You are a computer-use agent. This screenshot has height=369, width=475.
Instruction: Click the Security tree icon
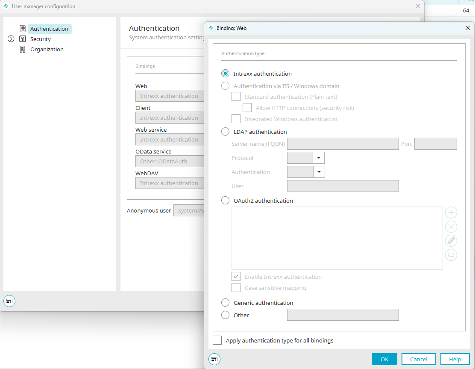pos(23,39)
